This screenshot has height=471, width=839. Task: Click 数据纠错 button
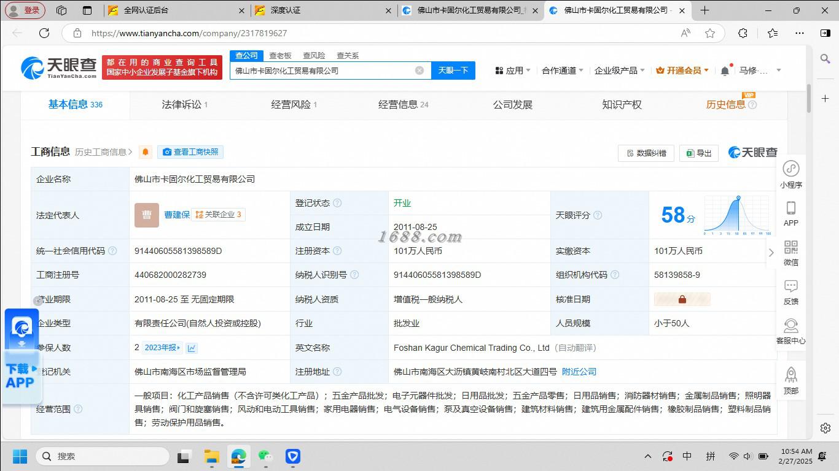646,153
